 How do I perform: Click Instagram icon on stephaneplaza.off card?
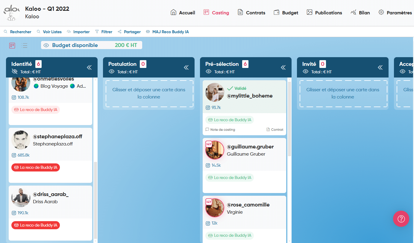(14, 155)
